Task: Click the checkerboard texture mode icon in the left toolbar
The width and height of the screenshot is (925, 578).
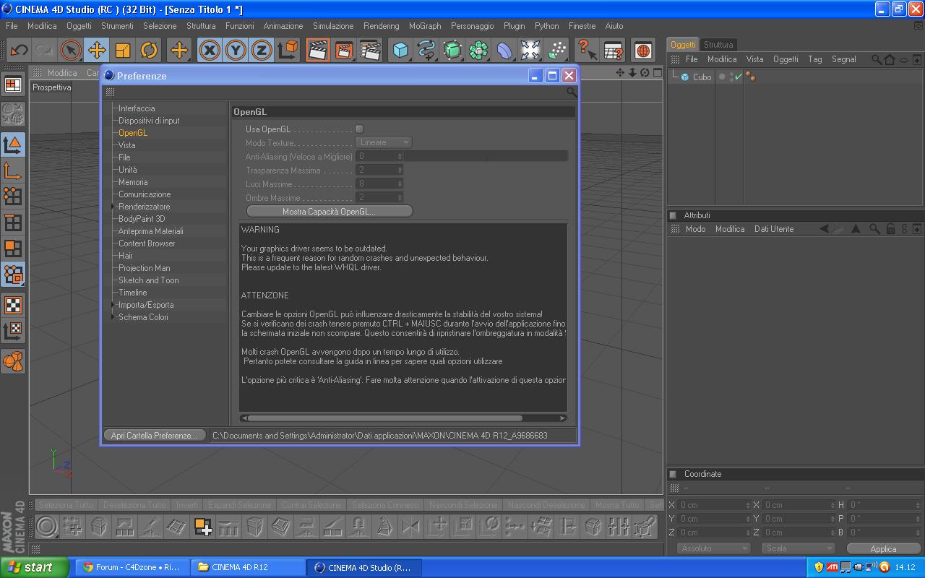Action: click(x=13, y=305)
